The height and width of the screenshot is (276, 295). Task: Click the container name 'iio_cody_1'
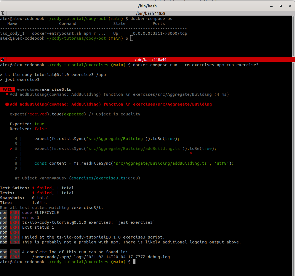(12, 33)
